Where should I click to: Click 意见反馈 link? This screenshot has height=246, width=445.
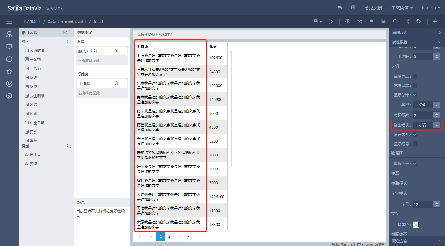click(373, 8)
